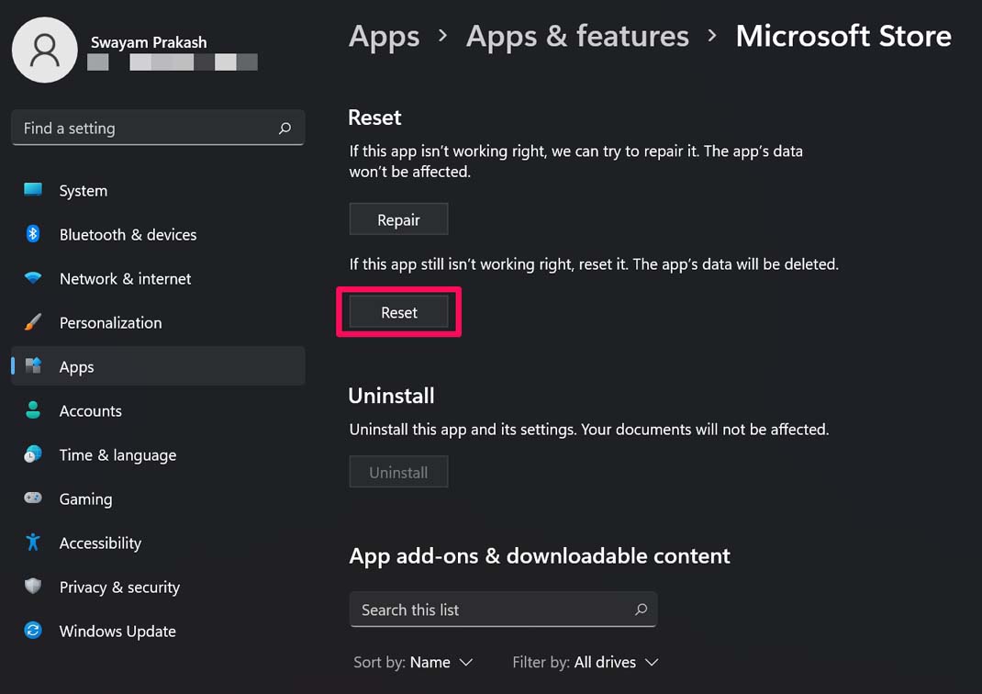Screen dimensions: 982x694
Task: Click the System monitor icon in sidebar
Action: (x=32, y=190)
